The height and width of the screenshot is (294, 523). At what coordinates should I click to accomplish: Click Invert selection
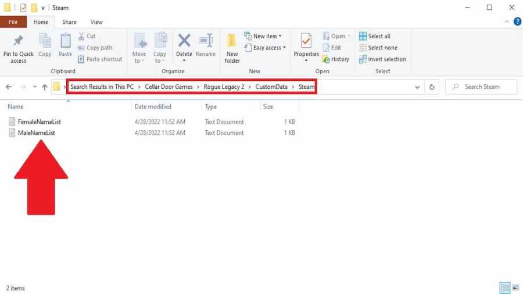382,59
